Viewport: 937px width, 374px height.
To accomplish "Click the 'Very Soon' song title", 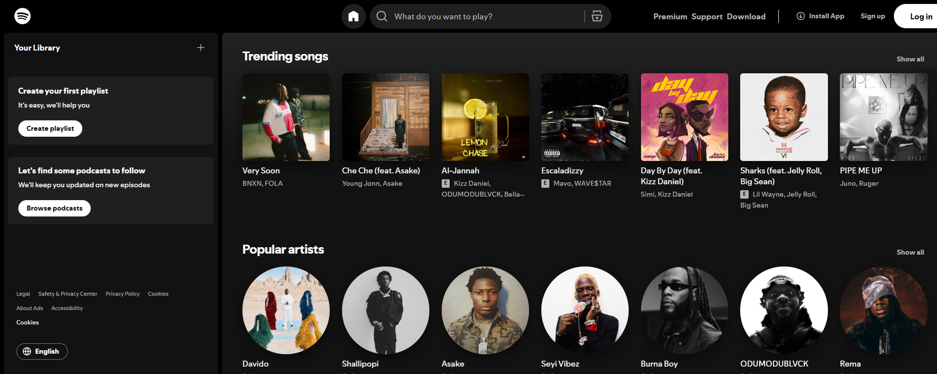I will (x=261, y=170).
